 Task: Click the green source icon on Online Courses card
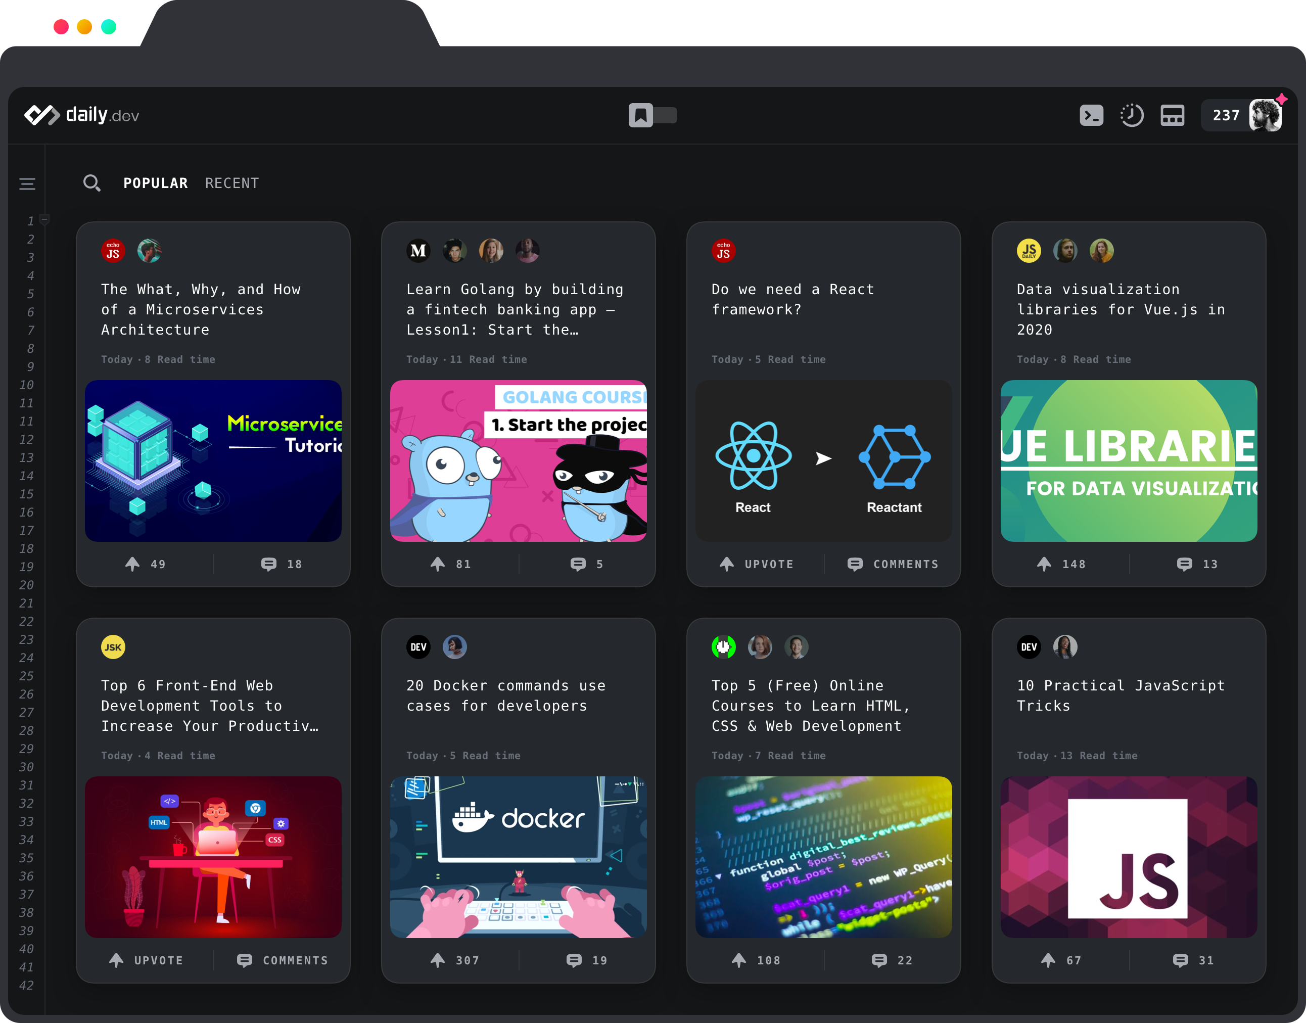coord(724,647)
